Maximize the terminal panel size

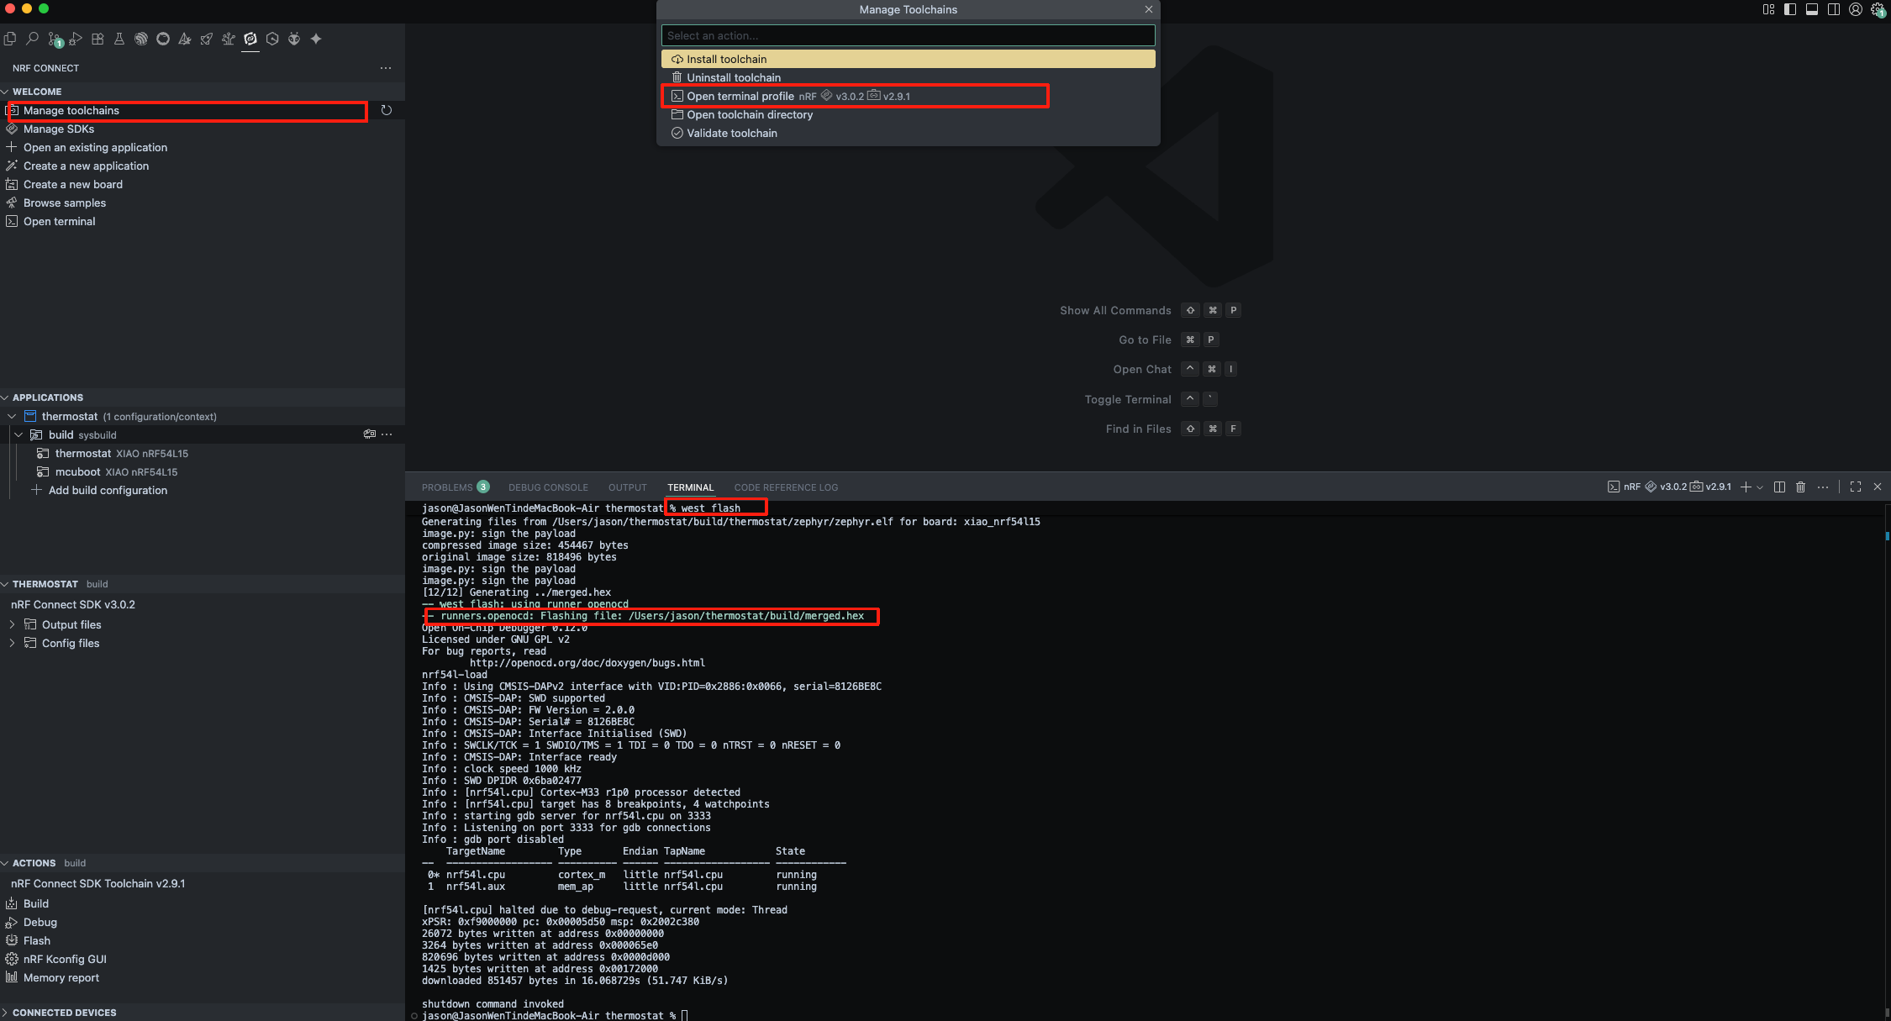point(1856,487)
